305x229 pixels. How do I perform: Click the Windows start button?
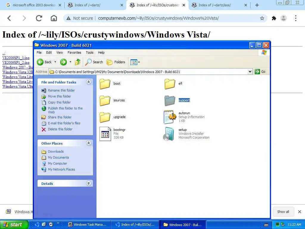14,225
